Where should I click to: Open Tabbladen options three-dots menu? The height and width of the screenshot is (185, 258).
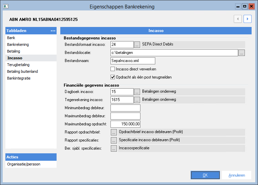coord(53,31)
